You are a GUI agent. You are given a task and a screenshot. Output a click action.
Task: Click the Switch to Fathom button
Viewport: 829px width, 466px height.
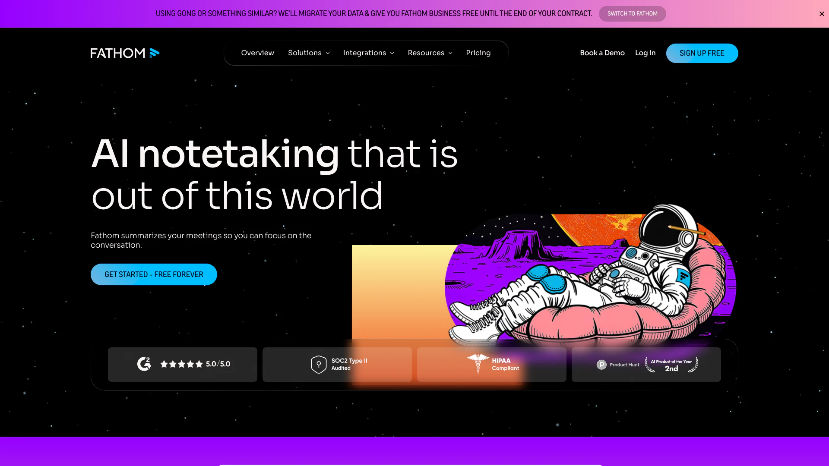coord(632,14)
